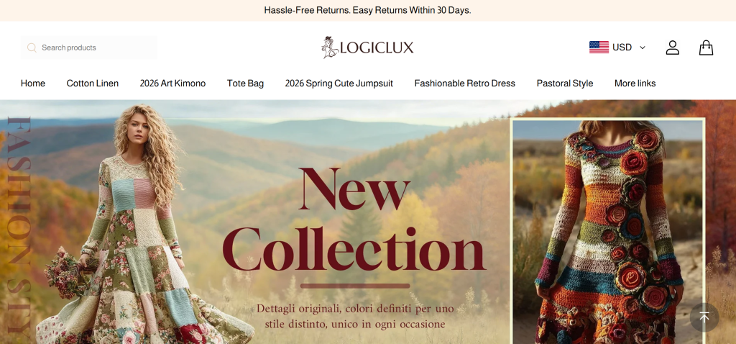Click the search magnifier icon

(32, 47)
